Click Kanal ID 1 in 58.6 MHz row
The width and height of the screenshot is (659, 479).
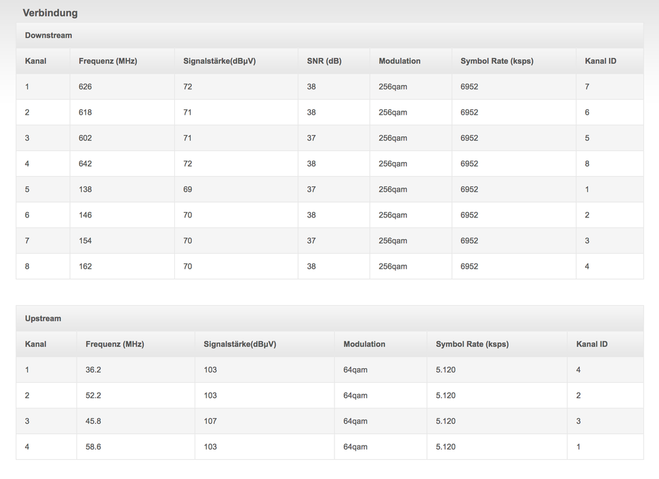pyautogui.click(x=579, y=446)
